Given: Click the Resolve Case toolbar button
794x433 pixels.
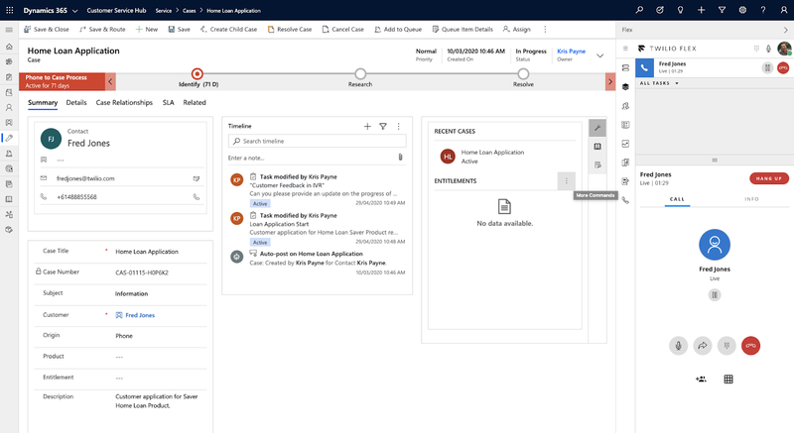Looking at the screenshot, I should pos(290,30).
